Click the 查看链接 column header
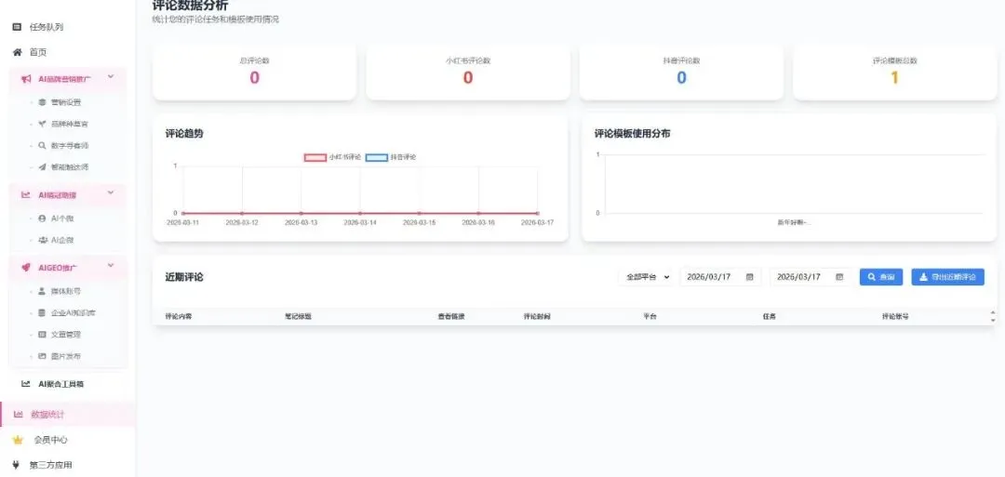Image resolution: width=1005 pixels, height=477 pixels. [450, 316]
